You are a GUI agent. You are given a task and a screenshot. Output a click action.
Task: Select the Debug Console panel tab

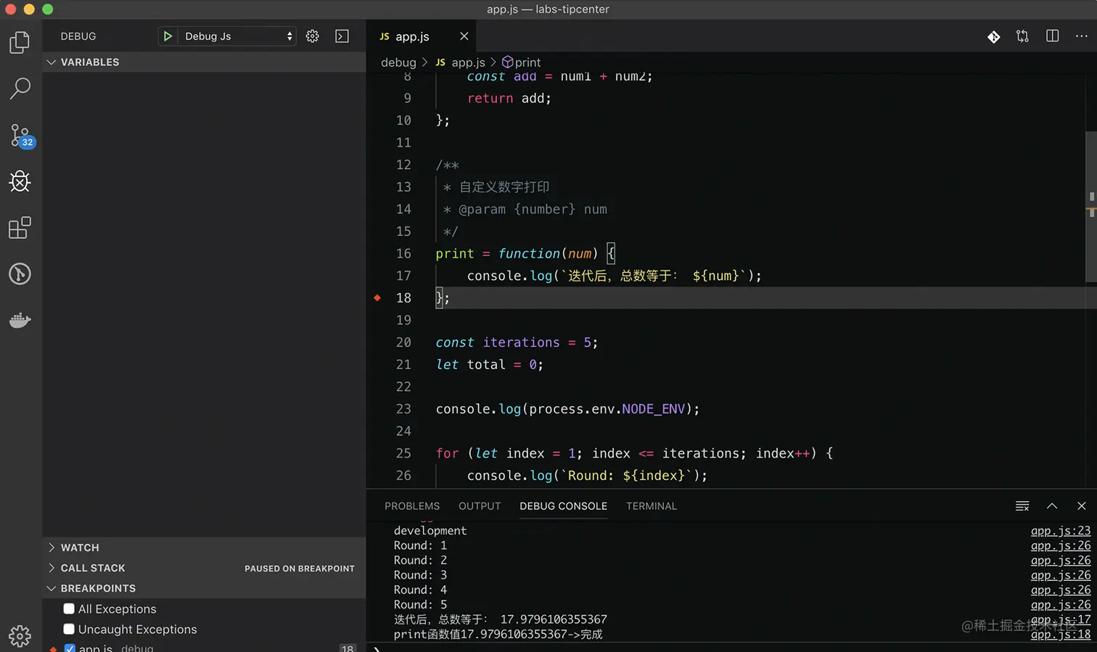click(563, 506)
